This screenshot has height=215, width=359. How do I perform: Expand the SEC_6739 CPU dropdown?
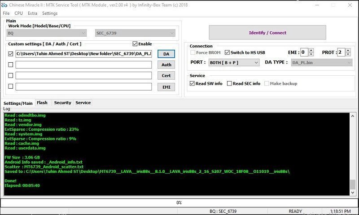pos(135,33)
